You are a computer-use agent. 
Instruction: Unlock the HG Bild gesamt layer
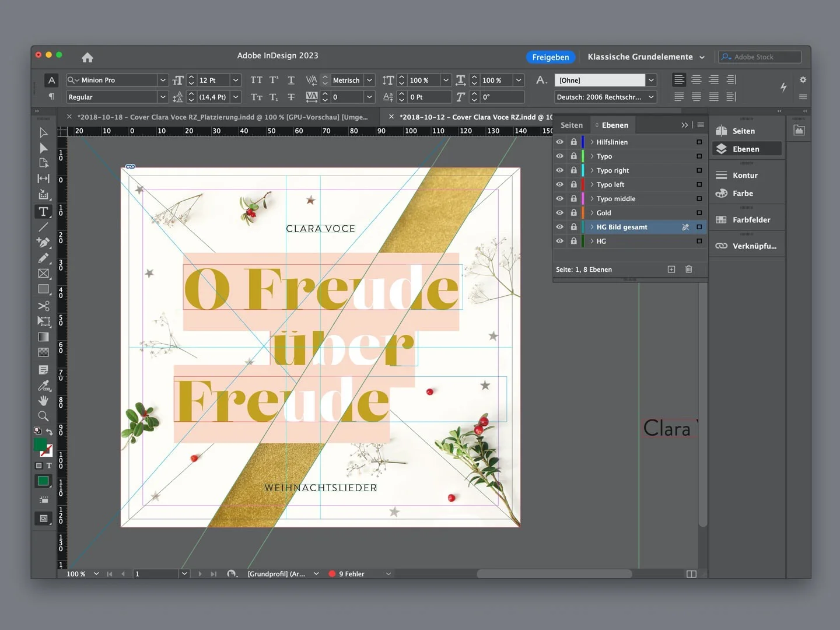point(573,227)
